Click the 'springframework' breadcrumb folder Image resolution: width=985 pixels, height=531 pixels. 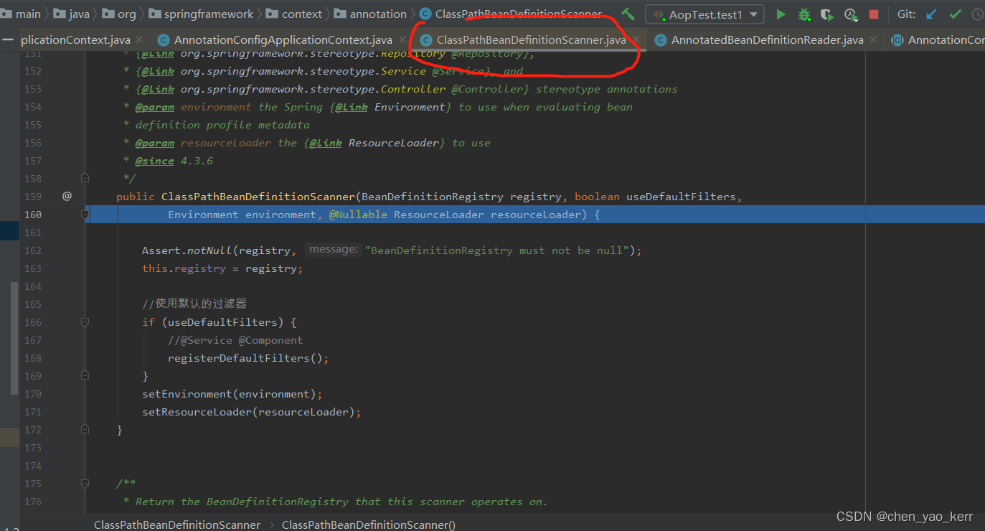tap(209, 14)
